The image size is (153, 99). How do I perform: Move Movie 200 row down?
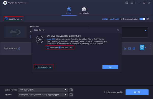click(150, 48)
